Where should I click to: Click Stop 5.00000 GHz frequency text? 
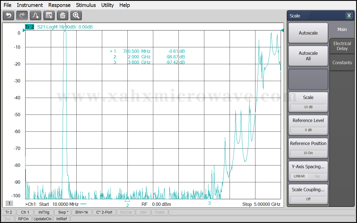(x=261, y=204)
